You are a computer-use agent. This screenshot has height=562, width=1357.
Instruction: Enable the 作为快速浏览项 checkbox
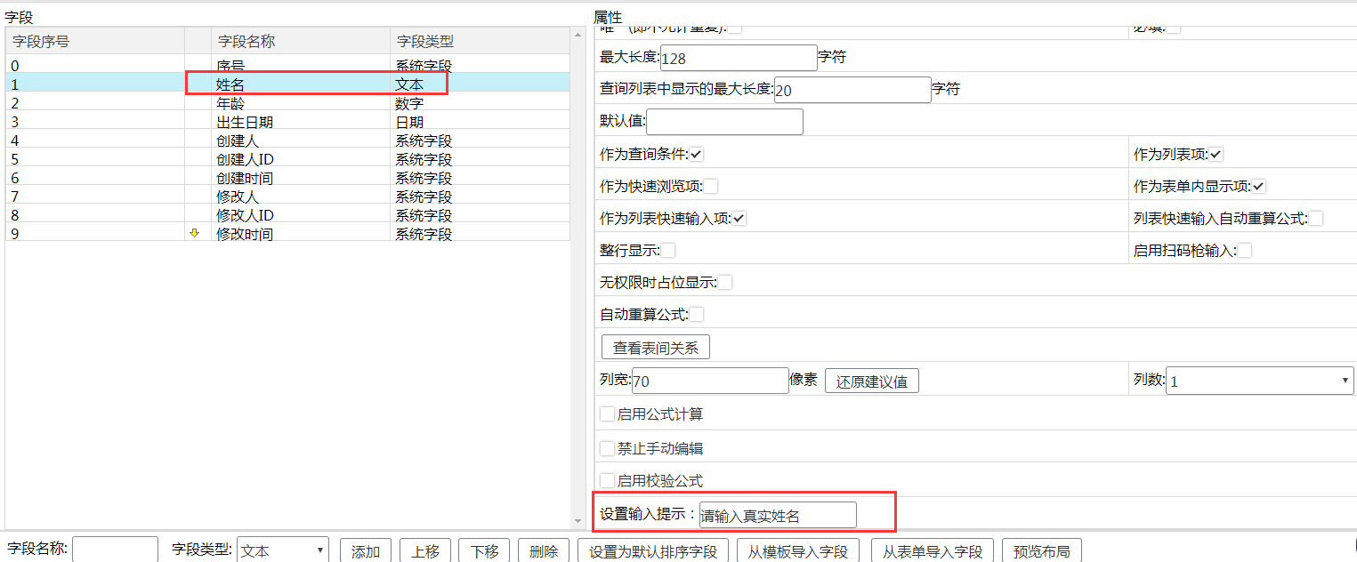[711, 187]
